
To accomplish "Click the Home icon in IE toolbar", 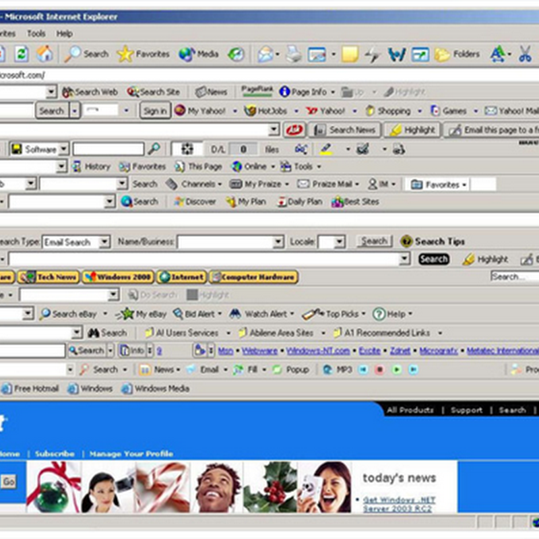I will coord(44,54).
